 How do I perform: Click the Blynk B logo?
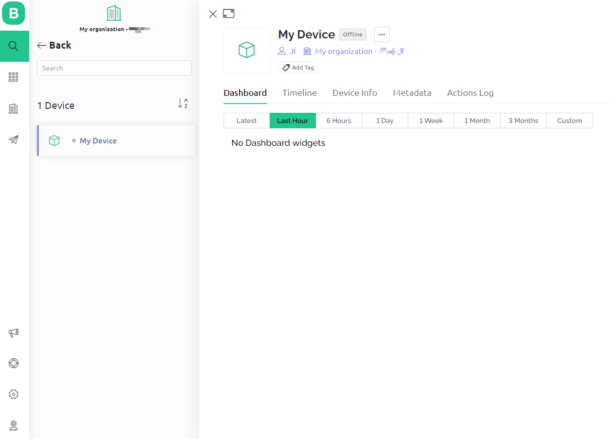tap(14, 13)
